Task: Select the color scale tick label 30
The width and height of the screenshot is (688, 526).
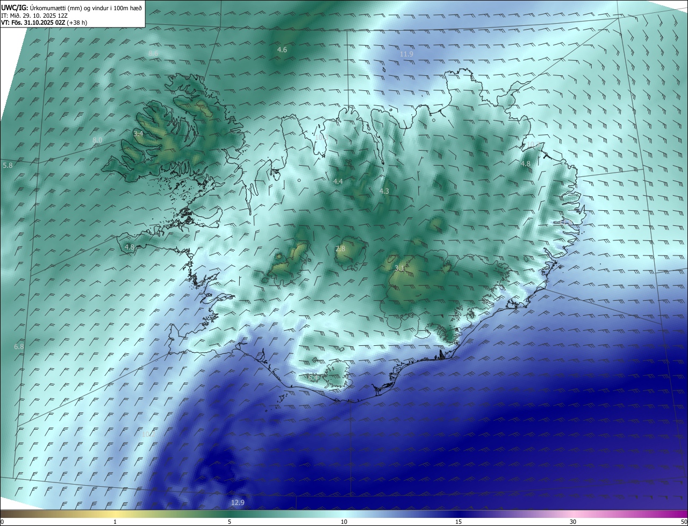Action: pyautogui.click(x=573, y=522)
